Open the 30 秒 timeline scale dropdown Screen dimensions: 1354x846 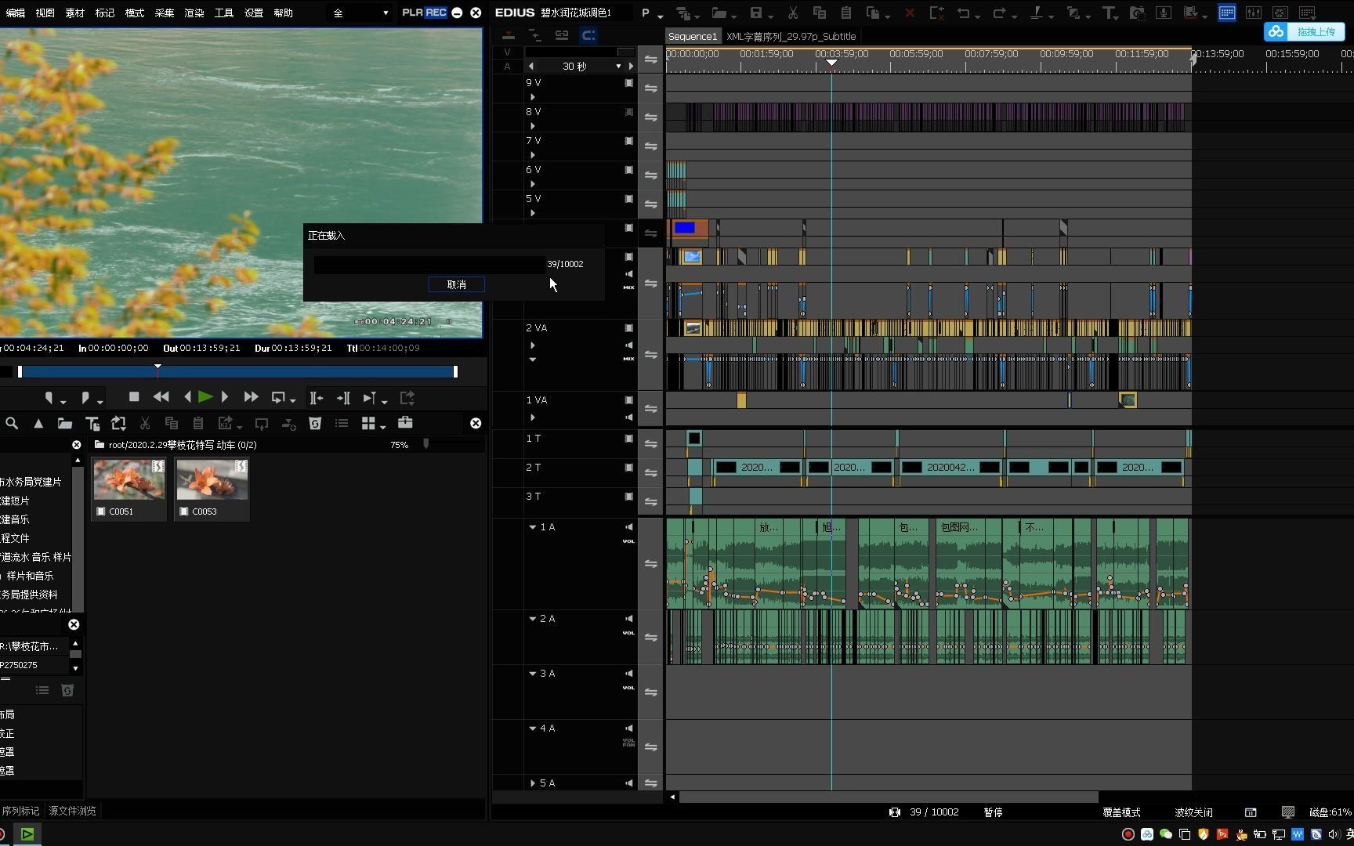coord(618,67)
